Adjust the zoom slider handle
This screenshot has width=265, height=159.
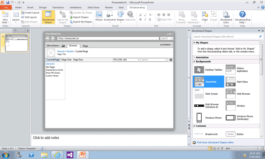[242, 148]
